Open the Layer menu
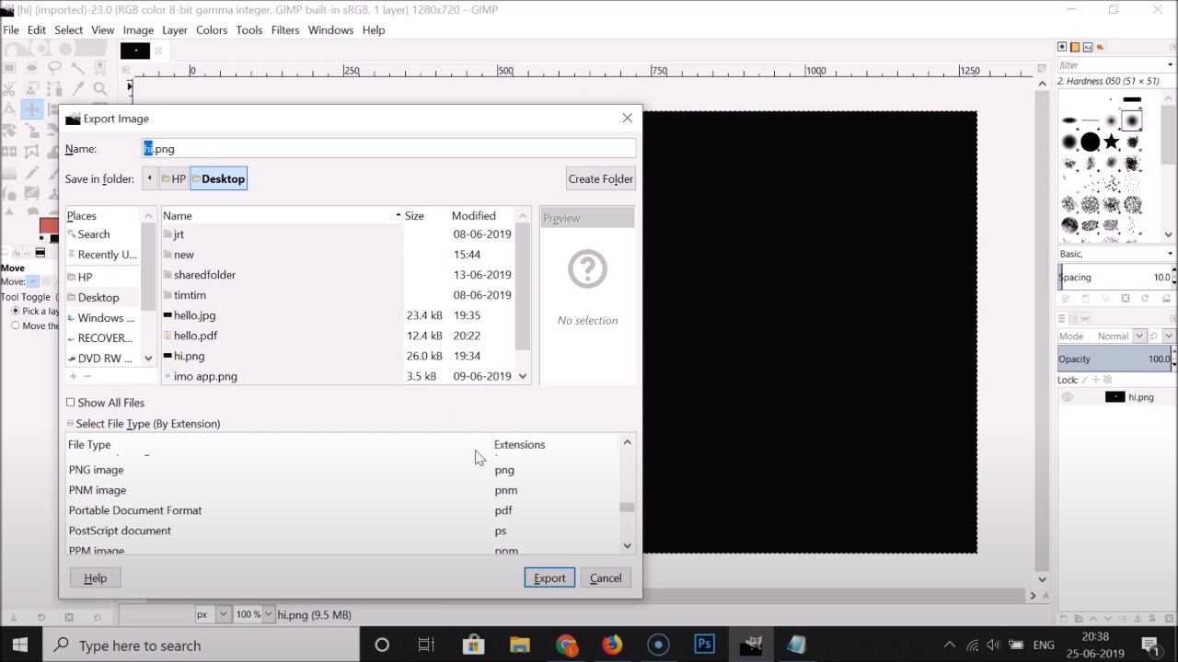Viewport: 1178px width, 662px height. [x=175, y=30]
